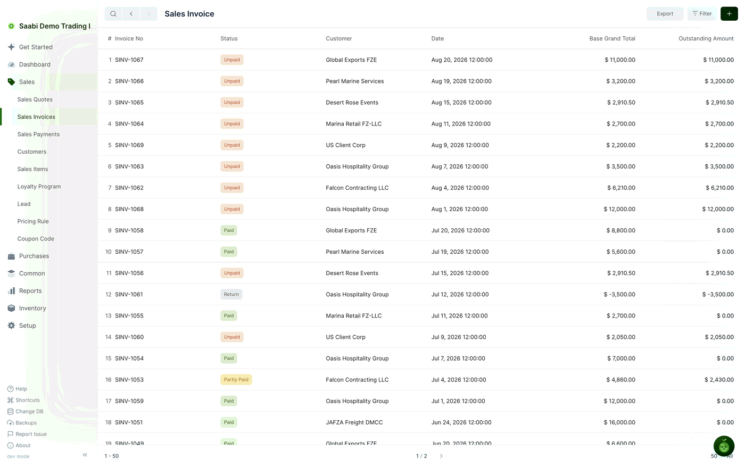This screenshot has height=467, width=745.
Task: Open the Shortcuts list
Action: [23, 400]
